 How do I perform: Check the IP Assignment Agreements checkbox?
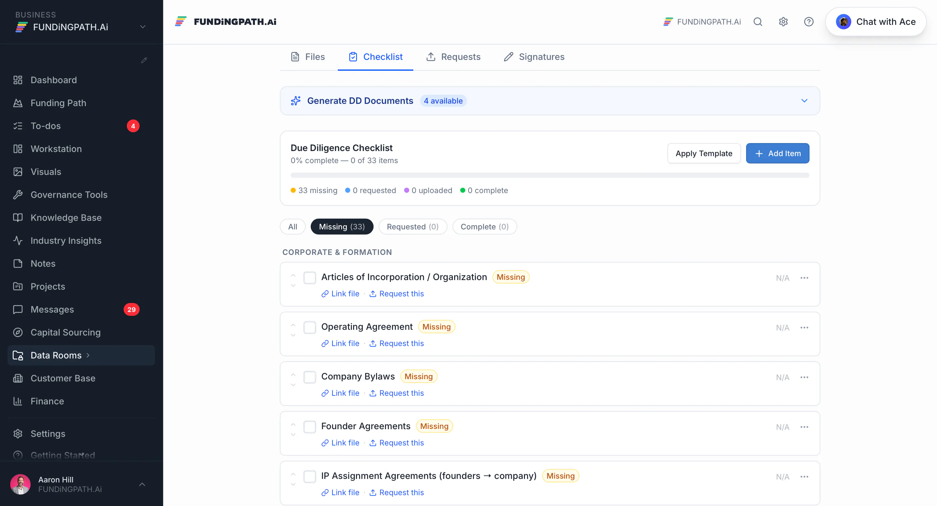click(x=309, y=477)
